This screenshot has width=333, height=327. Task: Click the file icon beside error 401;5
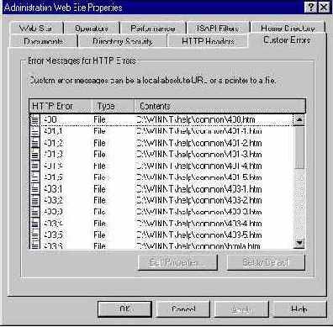point(34,177)
